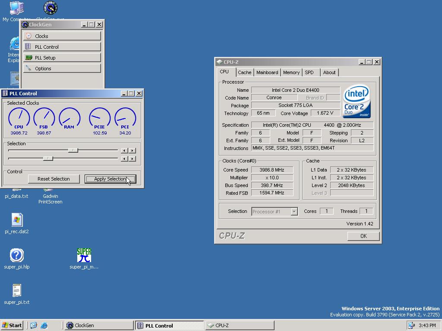Open the Processor #1 selection dropdown
442x331 pixels.
point(294,211)
